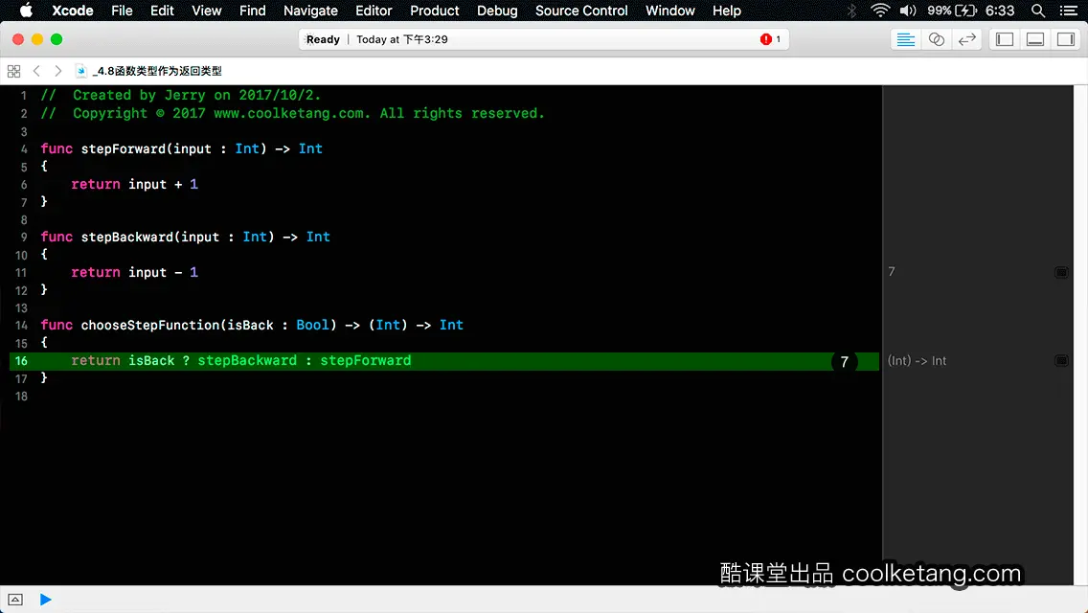Click the playground file name in jump bar

[x=157, y=71]
